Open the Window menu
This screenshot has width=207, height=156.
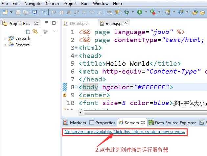pos(101,3)
